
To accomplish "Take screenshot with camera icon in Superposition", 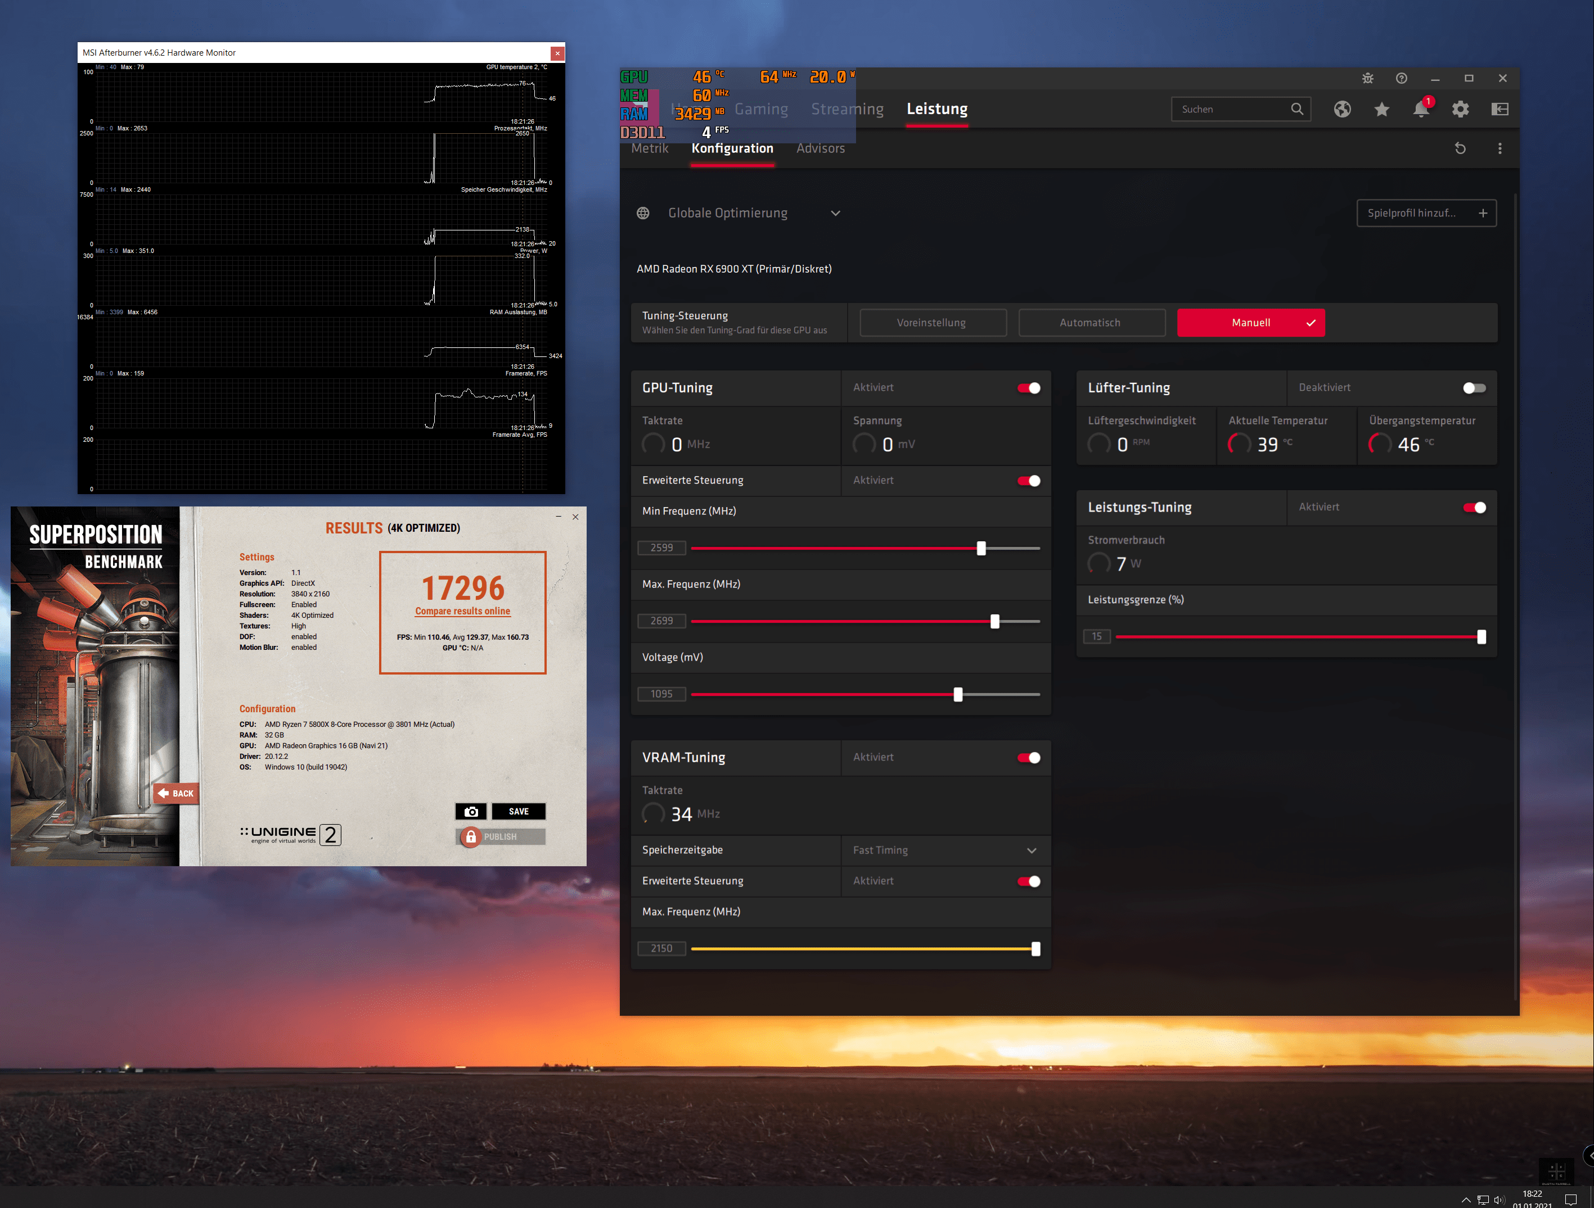I will (471, 811).
